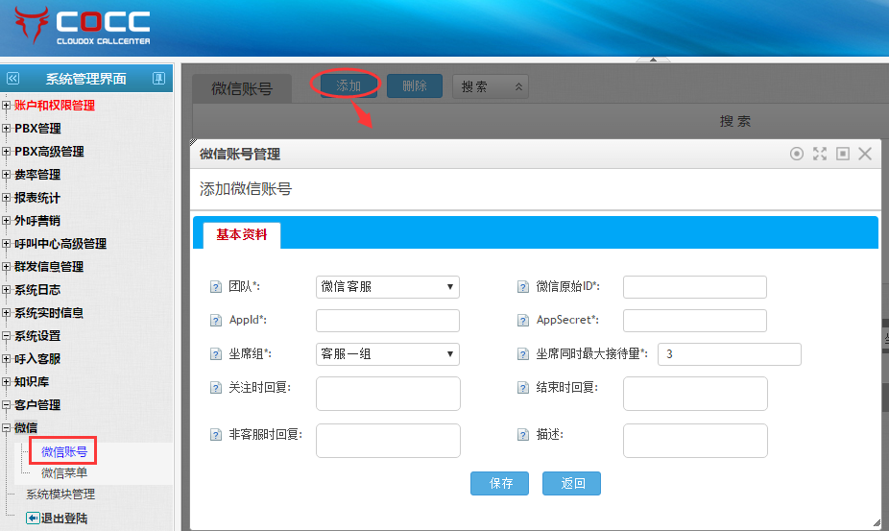
Task: Click the sidebar panel toggle icon on right
Action: (x=159, y=79)
